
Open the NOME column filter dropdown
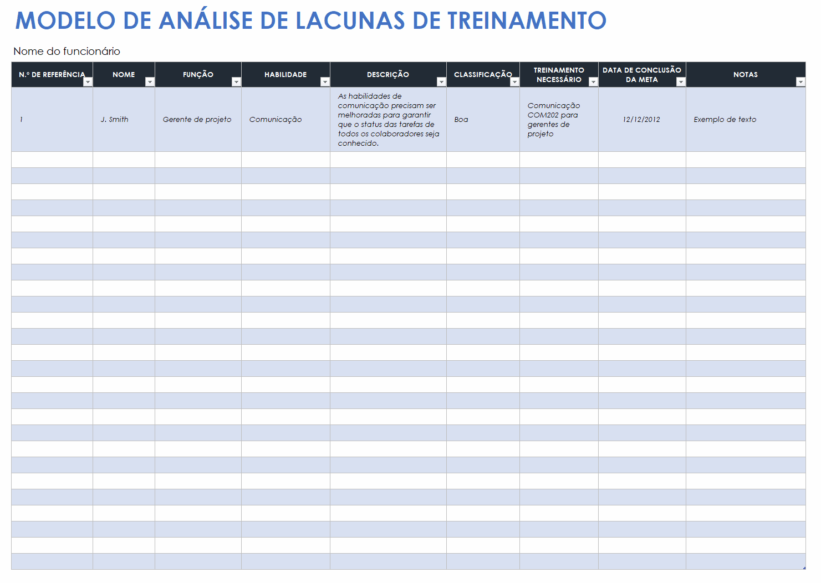click(x=150, y=82)
